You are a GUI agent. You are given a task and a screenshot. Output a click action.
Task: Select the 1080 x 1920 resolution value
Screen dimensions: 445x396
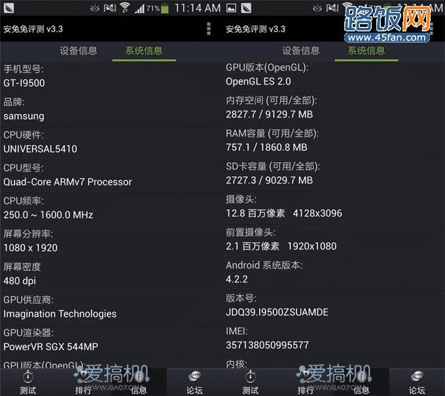[30, 247]
